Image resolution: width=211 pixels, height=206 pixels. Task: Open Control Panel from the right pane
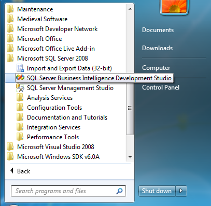(x=161, y=87)
